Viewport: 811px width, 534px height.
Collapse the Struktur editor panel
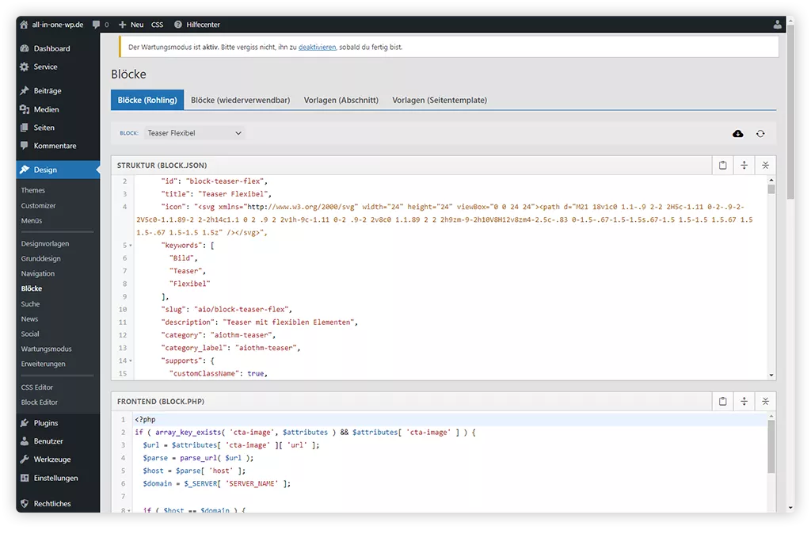click(x=765, y=165)
